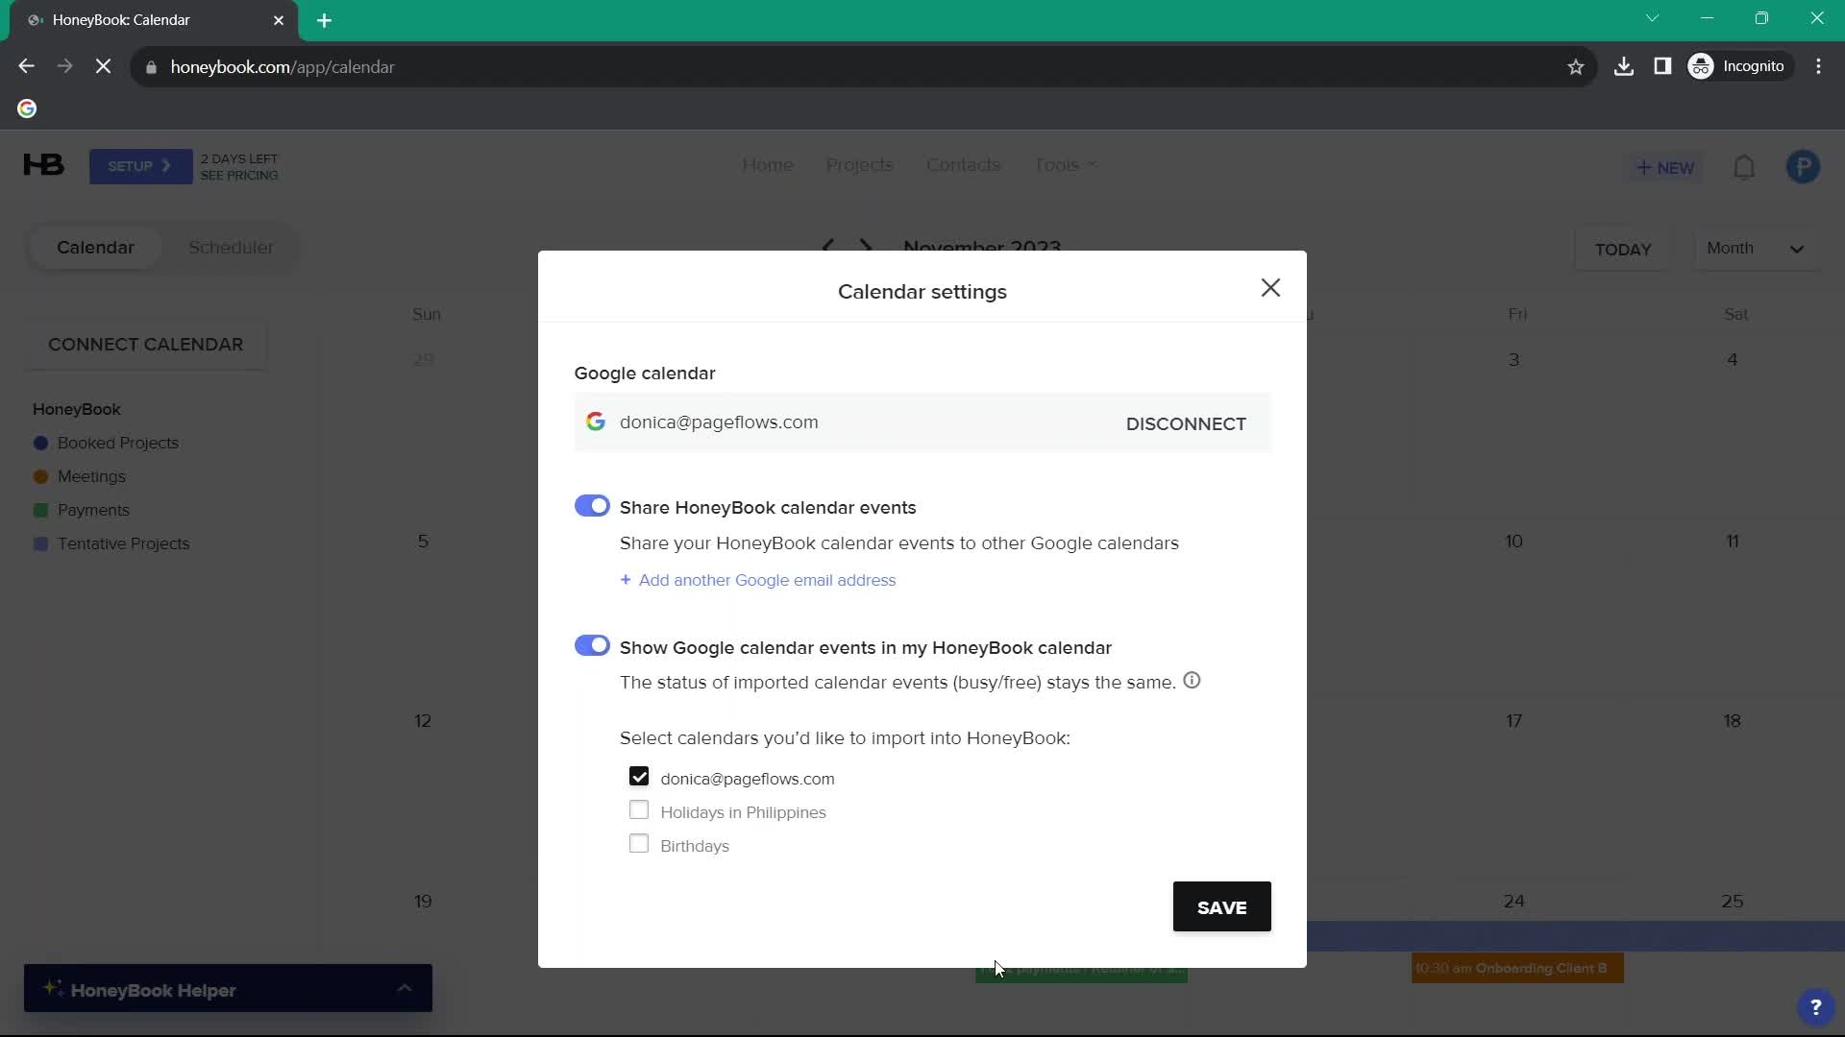Viewport: 1845px width, 1037px height.
Task: Click the HoneyBook logo icon
Action: (x=43, y=164)
